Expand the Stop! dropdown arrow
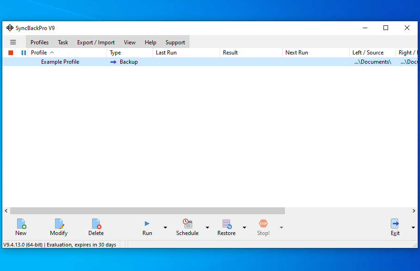This screenshot has width=420, height=271. tap(281, 228)
